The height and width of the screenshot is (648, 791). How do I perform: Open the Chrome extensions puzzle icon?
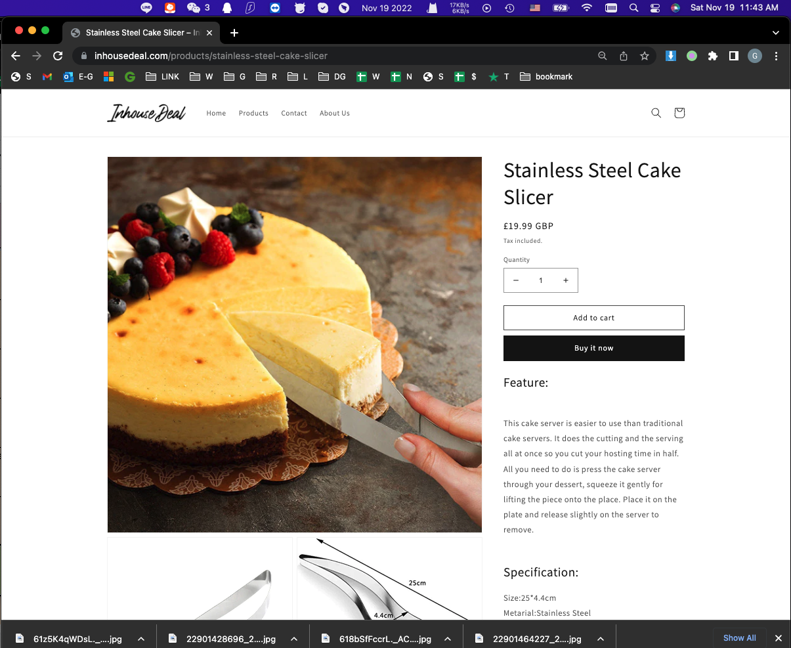coord(713,56)
